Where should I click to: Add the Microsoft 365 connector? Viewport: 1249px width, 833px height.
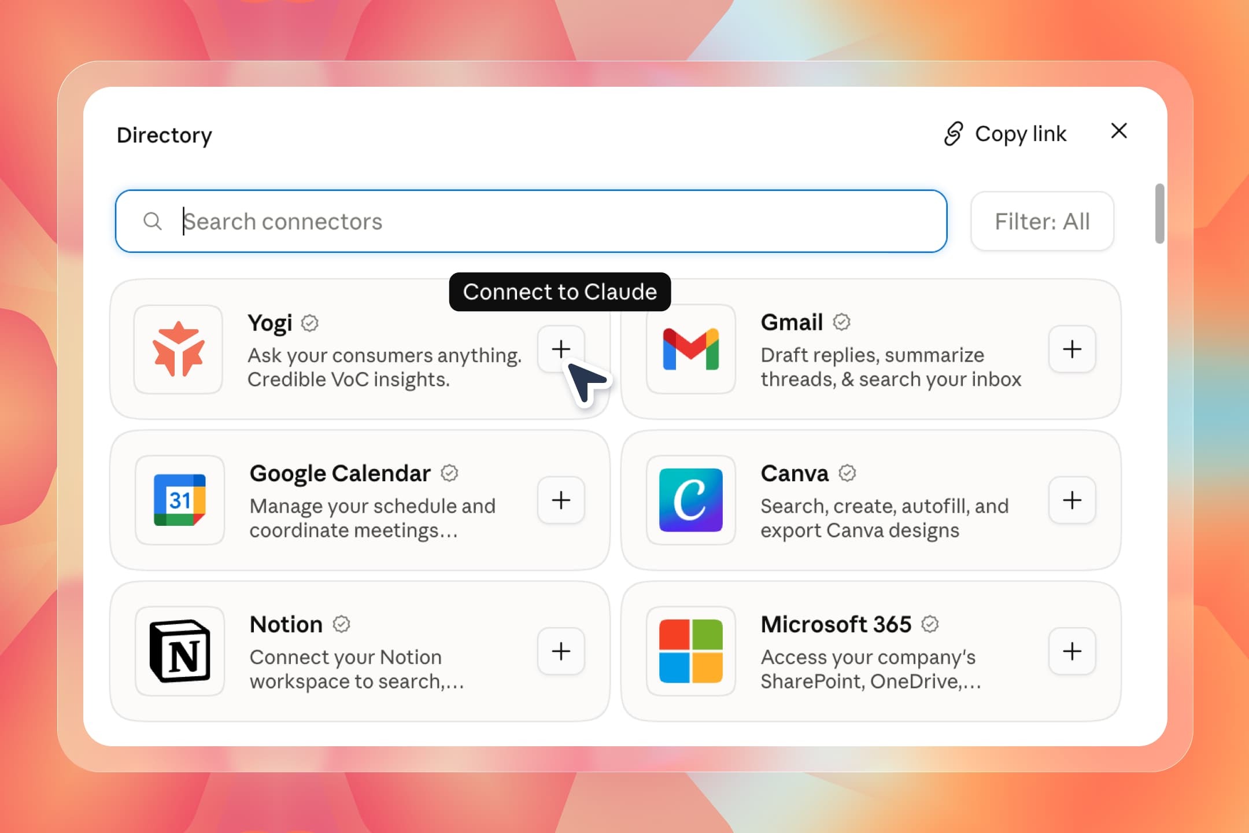[x=1072, y=651]
